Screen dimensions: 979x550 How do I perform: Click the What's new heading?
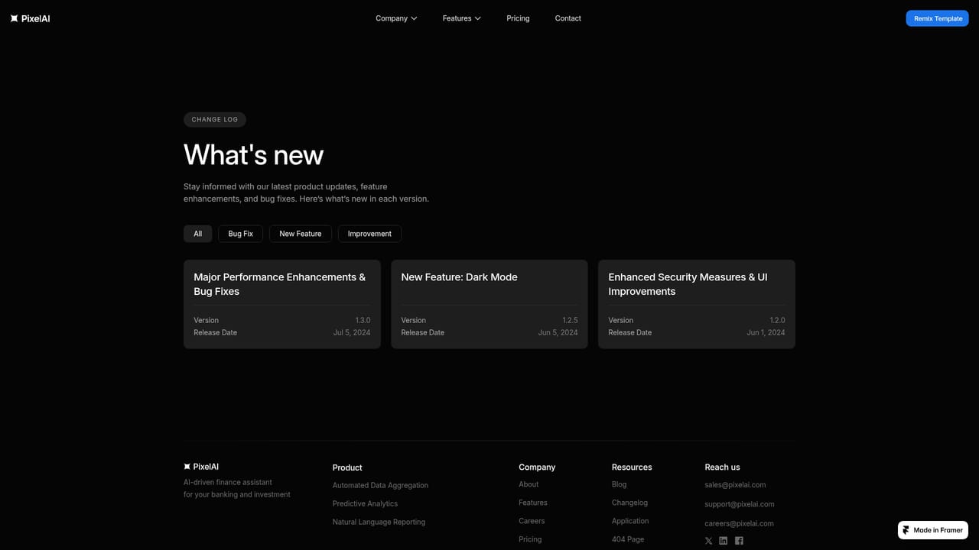(254, 155)
